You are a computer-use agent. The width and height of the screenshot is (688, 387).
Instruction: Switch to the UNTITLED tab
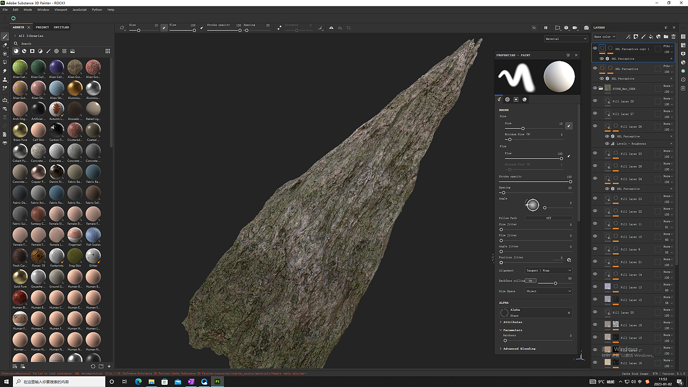(61, 27)
